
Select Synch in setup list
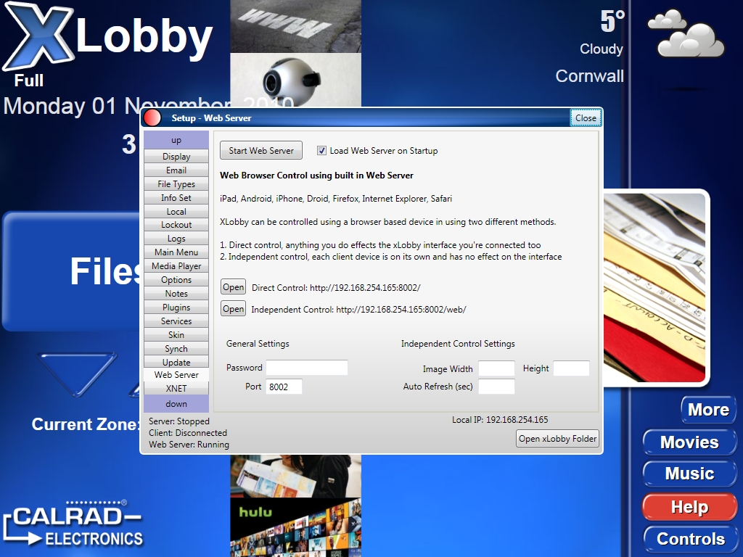tap(176, 348)
